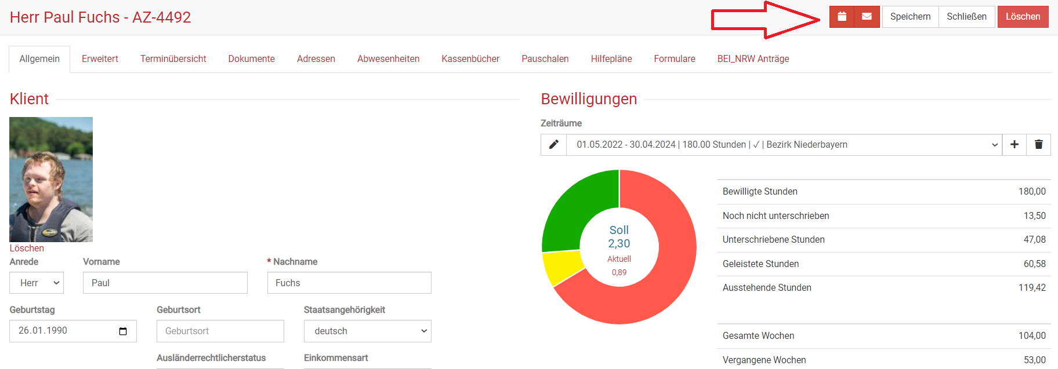Open the Staatsangehörigkeit dropdown
1058x369 pixels.
[367, 331]
